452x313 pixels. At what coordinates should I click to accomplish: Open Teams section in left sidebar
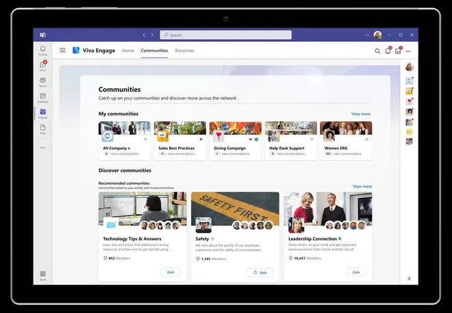[x=42, y=82]
